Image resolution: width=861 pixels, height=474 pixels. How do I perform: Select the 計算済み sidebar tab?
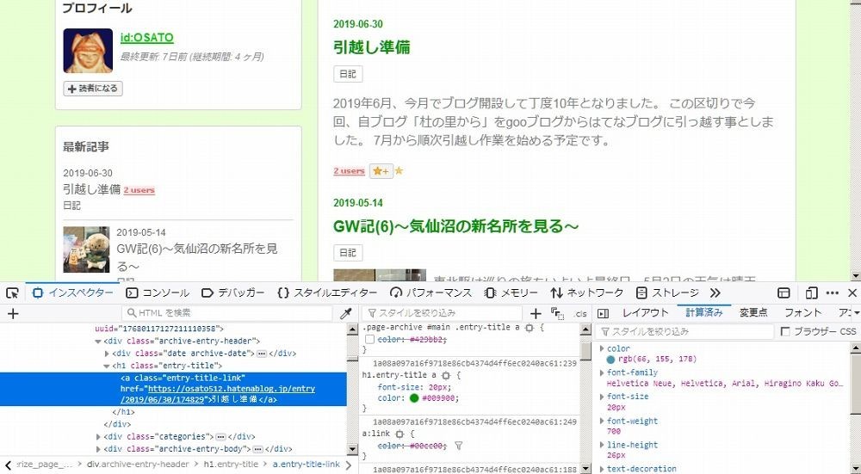pyautogui.click(x=704, y=313)
